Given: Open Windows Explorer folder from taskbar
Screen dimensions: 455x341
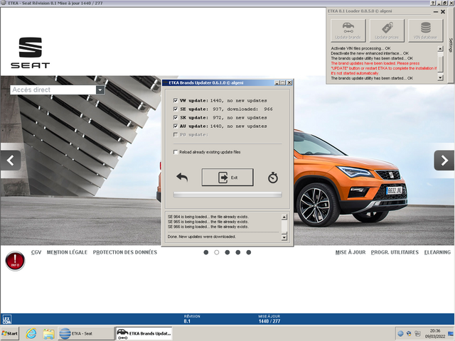Looking at the screenshot, I should [x=49, y=333].
